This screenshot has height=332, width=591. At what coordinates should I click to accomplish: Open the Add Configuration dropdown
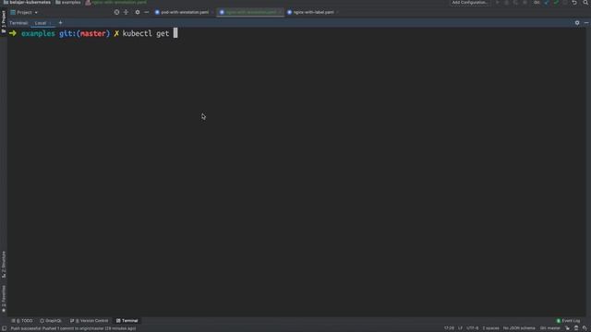pyautogui.click(x=470, y=3)
